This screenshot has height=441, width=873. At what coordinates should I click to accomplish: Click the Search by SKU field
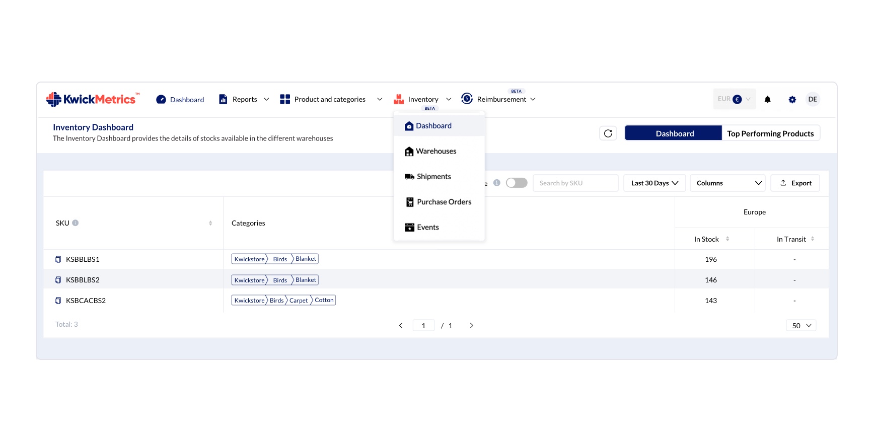pyautogui.click(x=575, y=183)
